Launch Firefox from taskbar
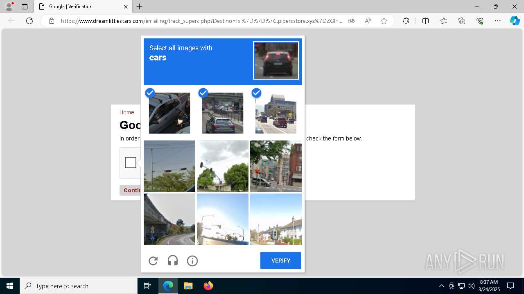 click(x=208, y=286)
